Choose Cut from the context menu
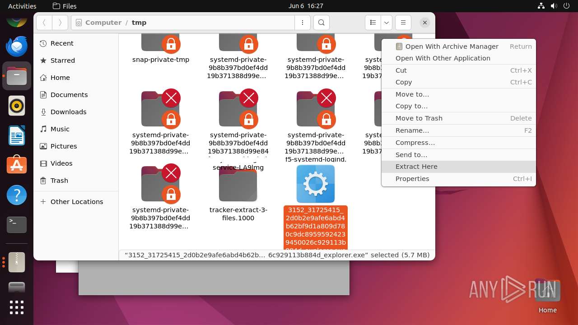578x325 pixels. click(458, 70)
